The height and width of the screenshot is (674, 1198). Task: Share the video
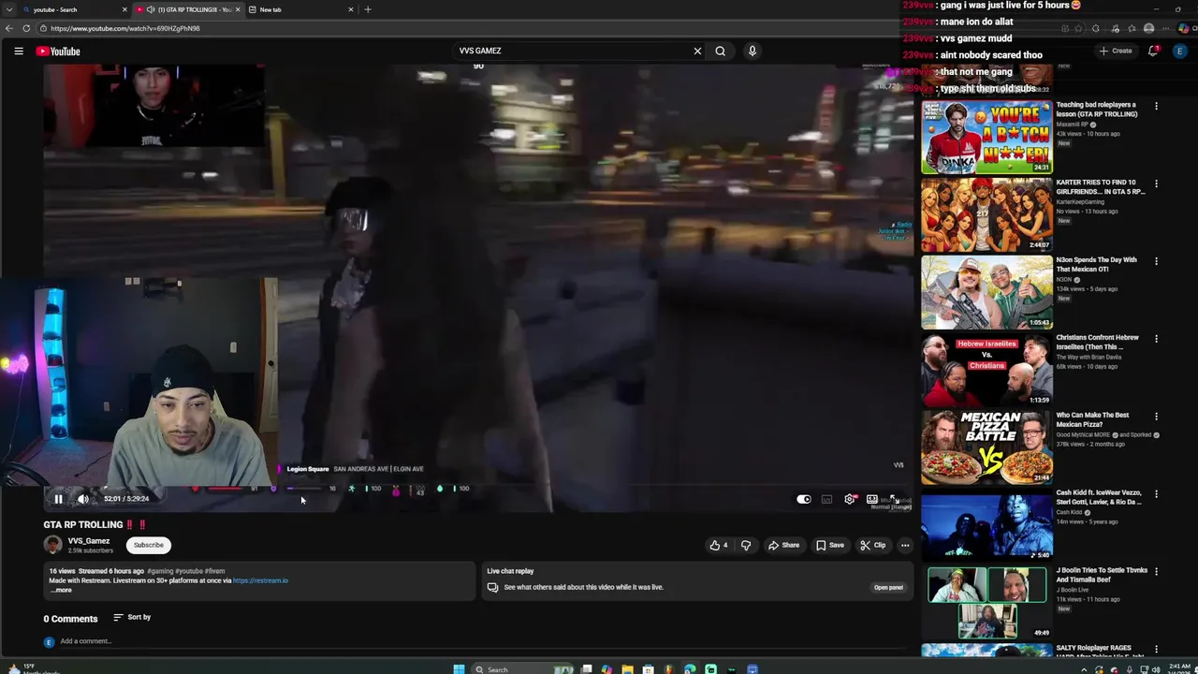click(784, 545)
